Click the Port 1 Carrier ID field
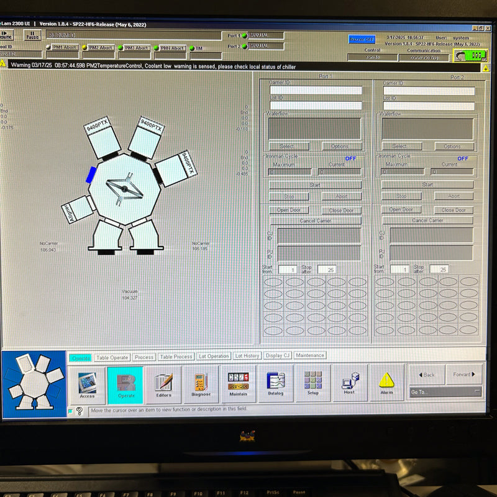The width and height of the screenshot is (497, 497). 316,91
